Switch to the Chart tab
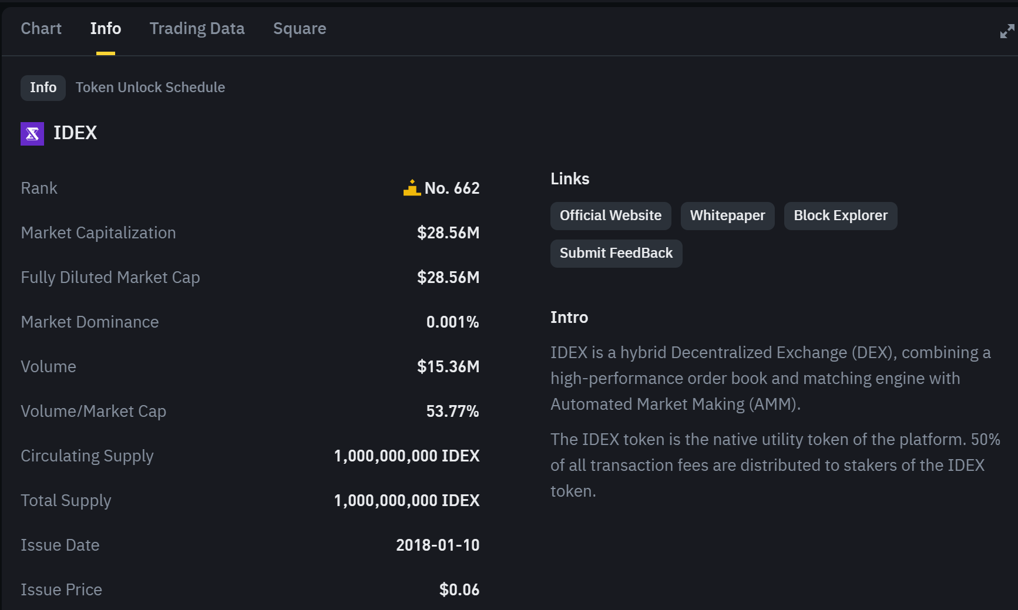 click(41, 28)
